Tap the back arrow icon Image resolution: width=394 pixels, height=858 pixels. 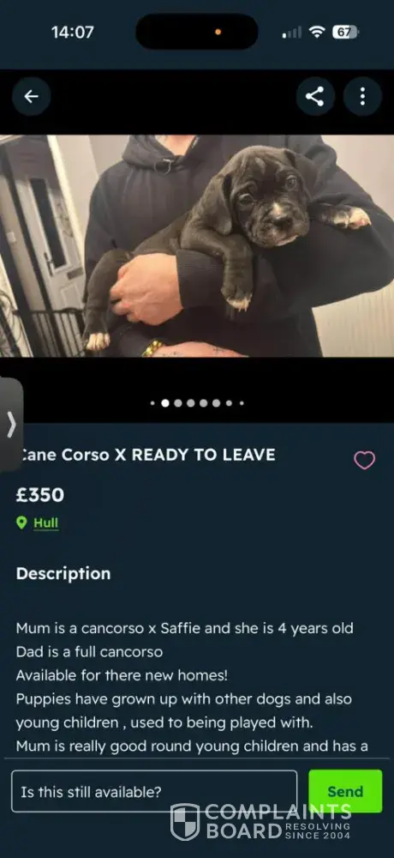click(31, 97)
